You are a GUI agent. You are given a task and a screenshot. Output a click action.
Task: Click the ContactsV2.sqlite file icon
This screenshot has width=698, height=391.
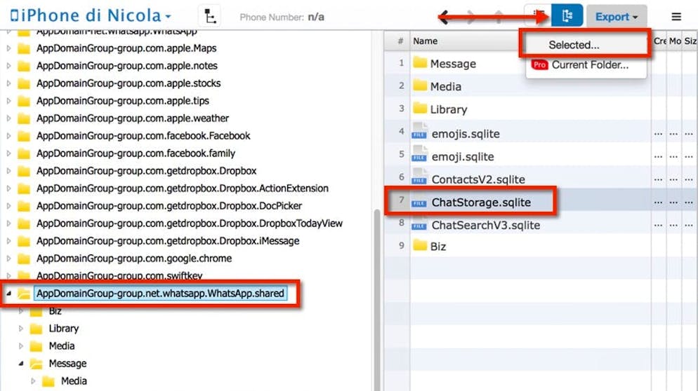[419, 178]
